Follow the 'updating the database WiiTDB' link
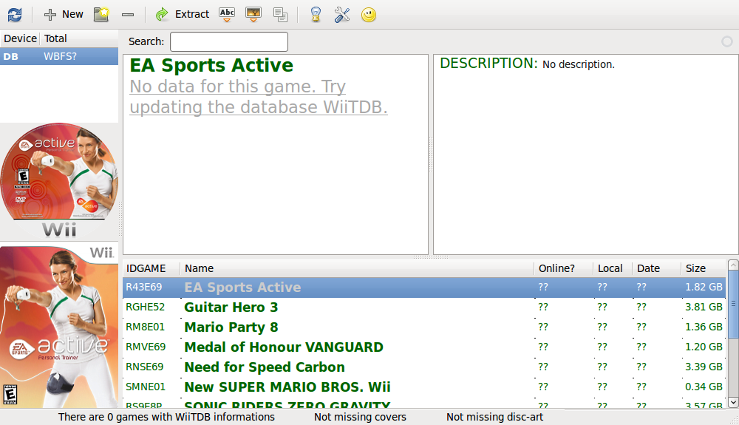 coord(258,107)
